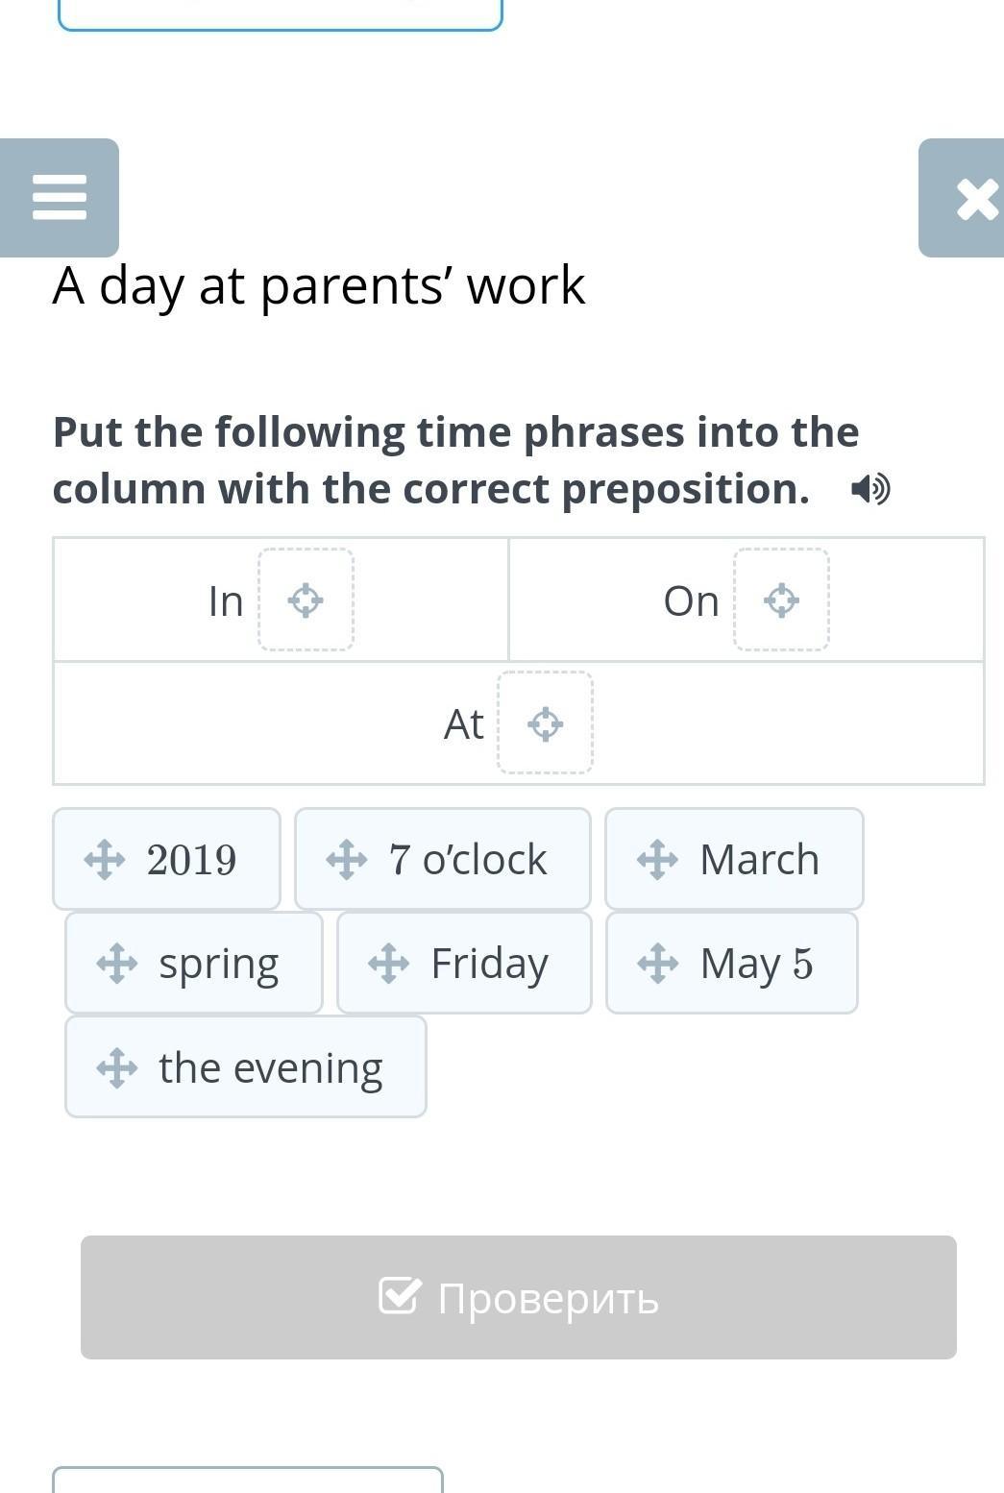Screen dimensions: 1004x1493
Task: Select the At column drop target
Action: [545, 723]
